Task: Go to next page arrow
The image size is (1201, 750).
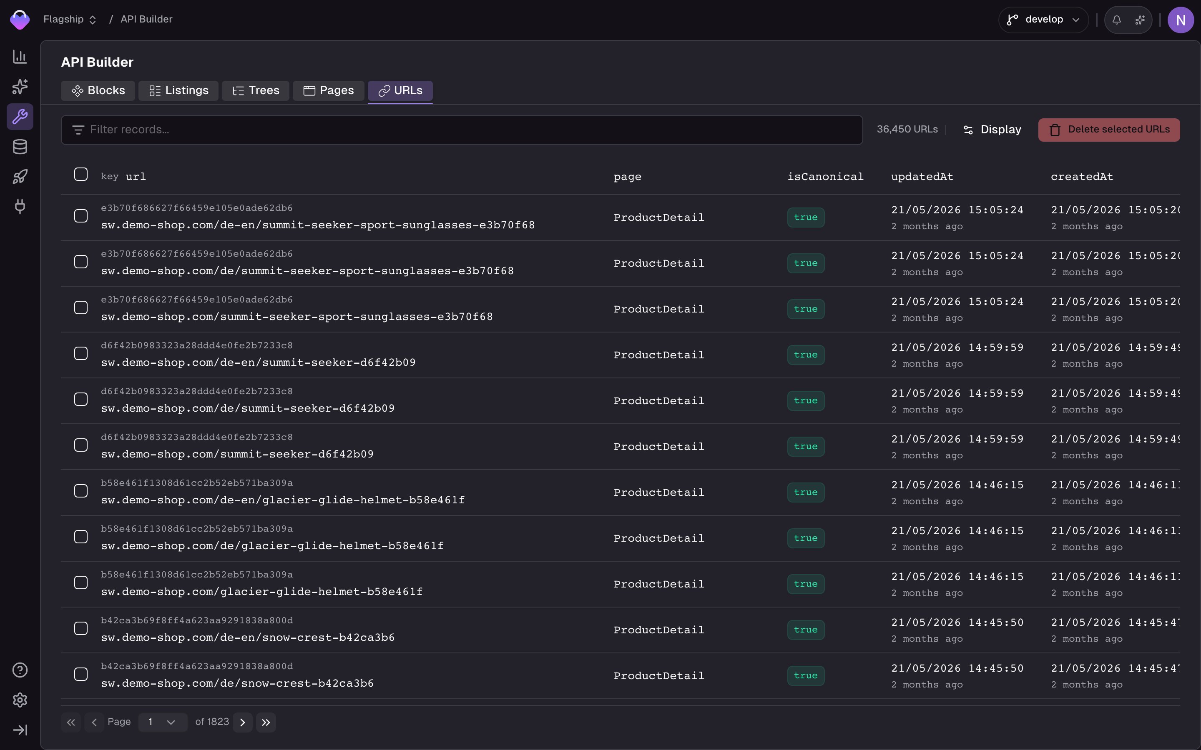Action: pos(243,722)
